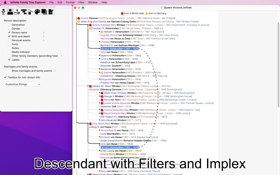
Task: Enable the Media indicator checkbox
Action: point(9,52)
